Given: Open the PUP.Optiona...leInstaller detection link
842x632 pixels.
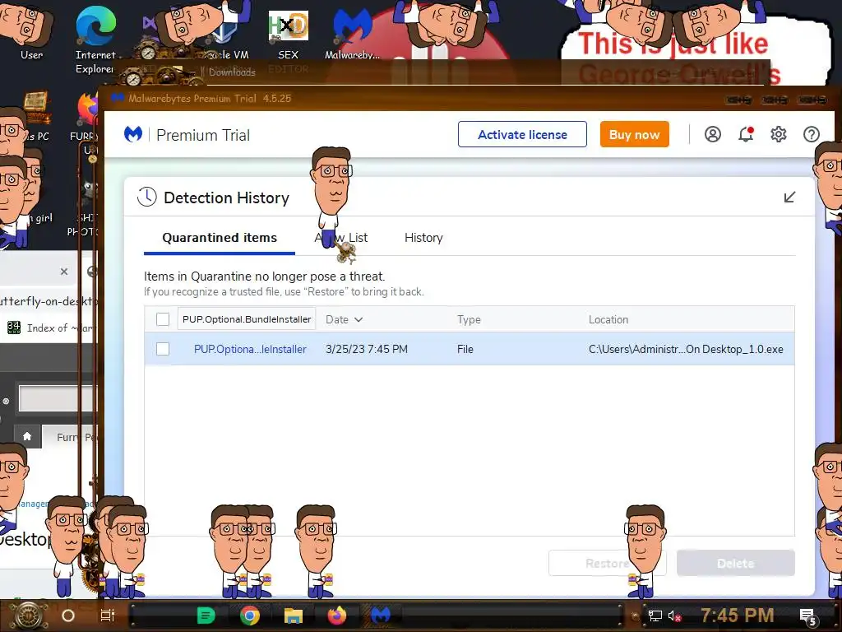Looking at the screenshot, I should pos(250,349).
